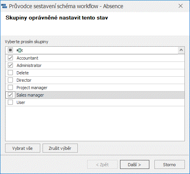Collapse list using the header chevron arrow
Screen dimensions: 190x174
coord(181,50)
